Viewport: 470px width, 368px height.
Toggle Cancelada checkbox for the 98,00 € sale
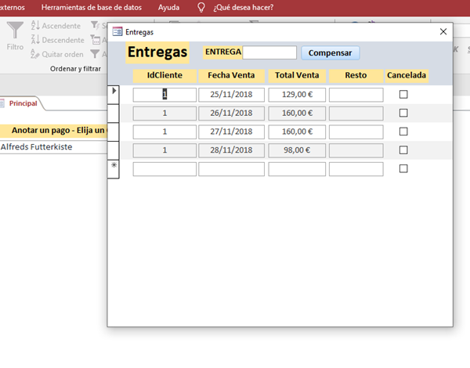pos(403,150)
